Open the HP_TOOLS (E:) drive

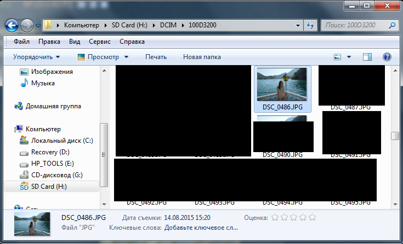pos(53,164)
